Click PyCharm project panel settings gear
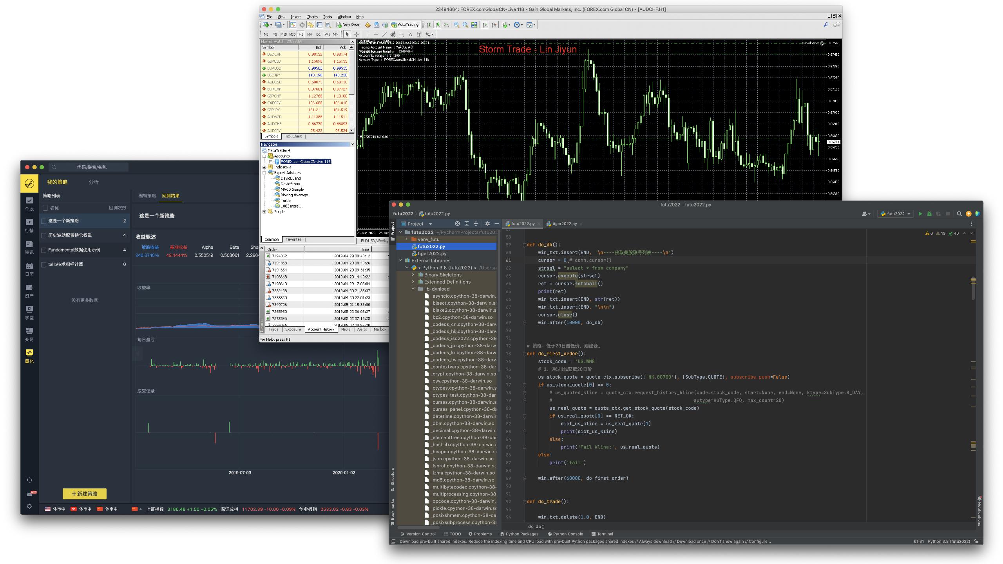Viewport: 1003px width, 564px height. (x=487, y=224)
